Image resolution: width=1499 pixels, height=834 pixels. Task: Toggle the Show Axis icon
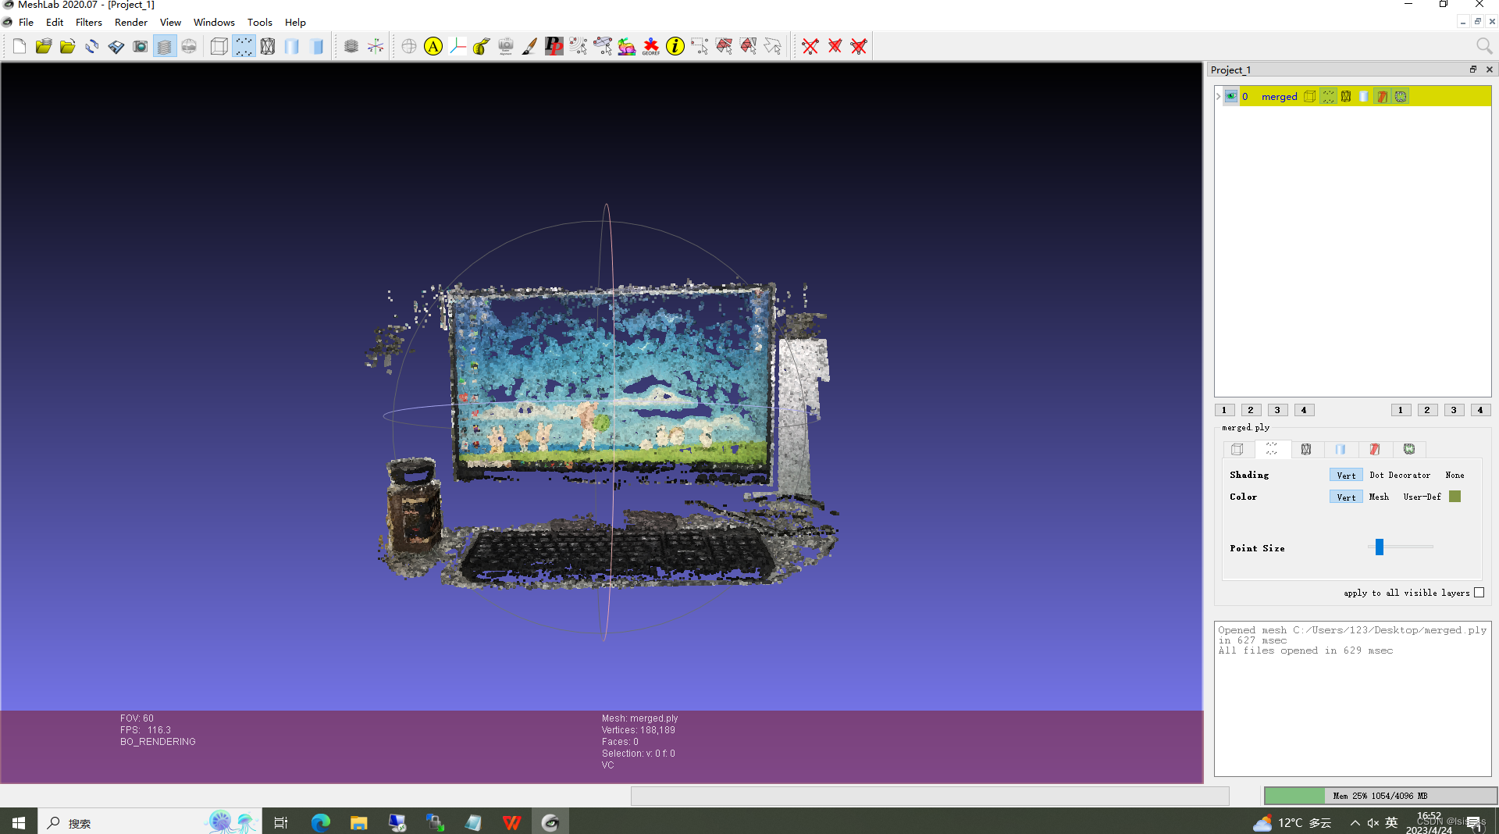(x=376, y=47)
